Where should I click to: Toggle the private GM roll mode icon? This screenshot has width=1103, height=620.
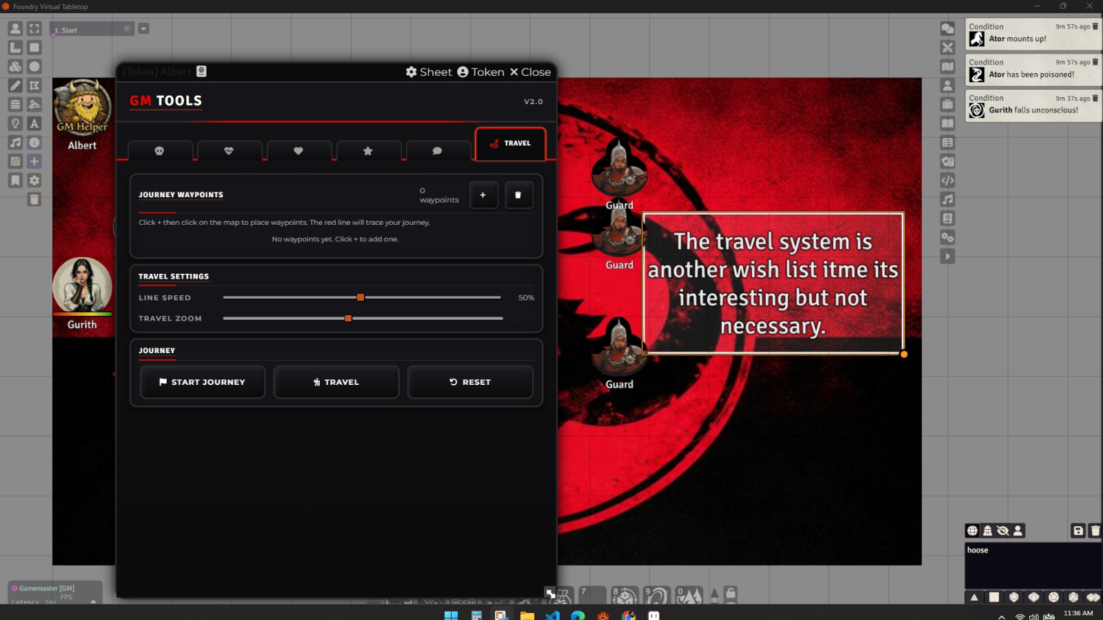pos(987,530)
